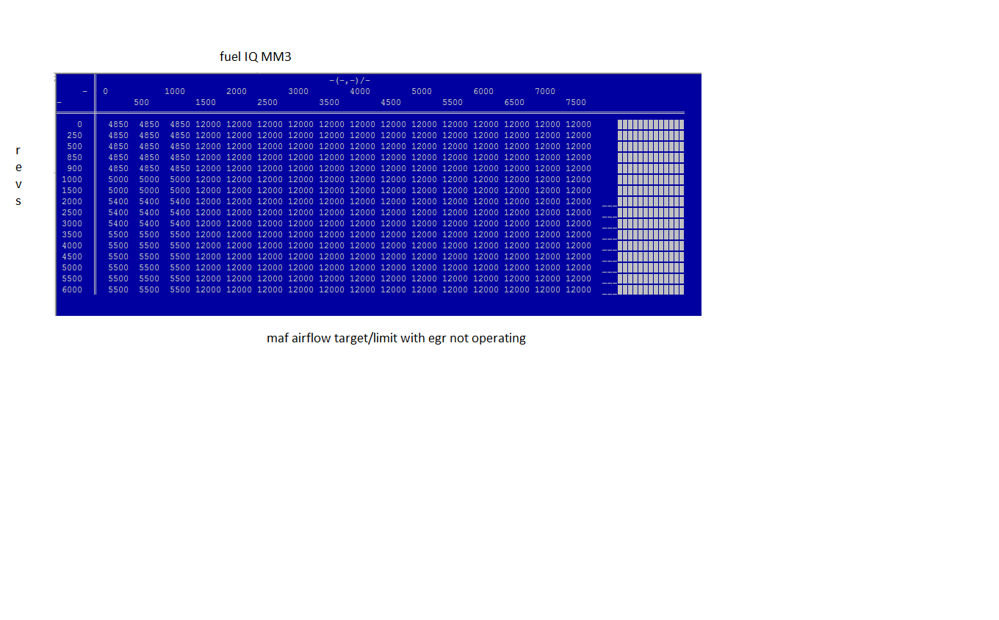Select the 5400 cell in 3000 revs row, column 500
This screenshot has height=620, width=999.
(149, 224)
